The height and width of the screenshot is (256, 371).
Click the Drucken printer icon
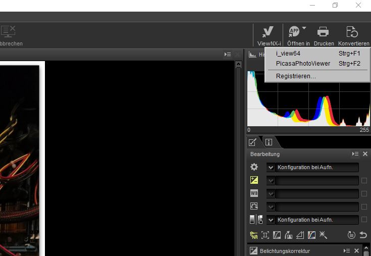(x=323, y=31)
